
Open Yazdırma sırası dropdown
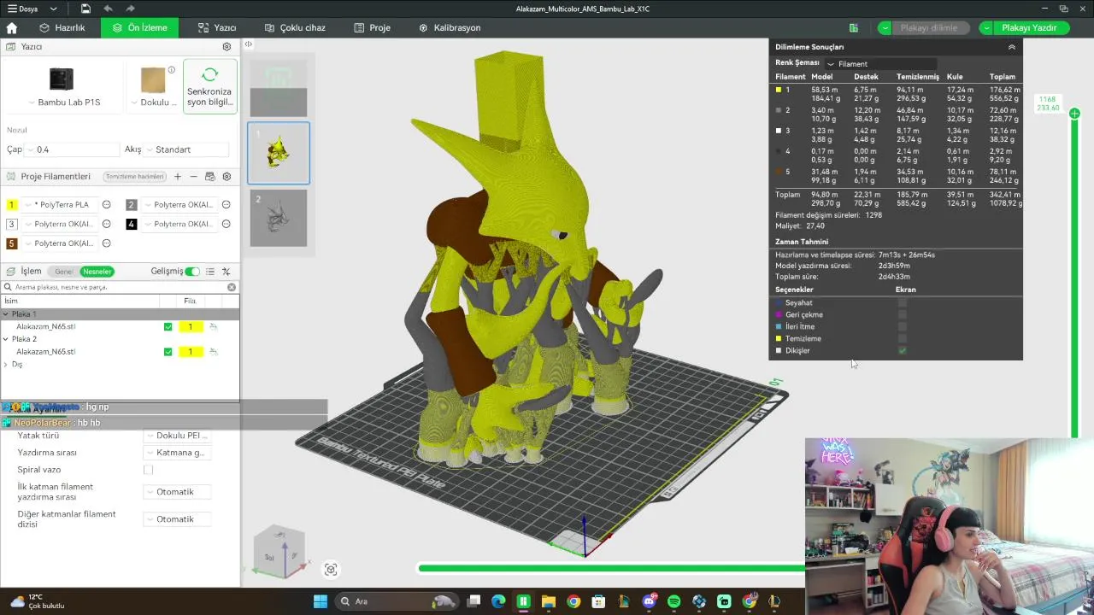177,453
